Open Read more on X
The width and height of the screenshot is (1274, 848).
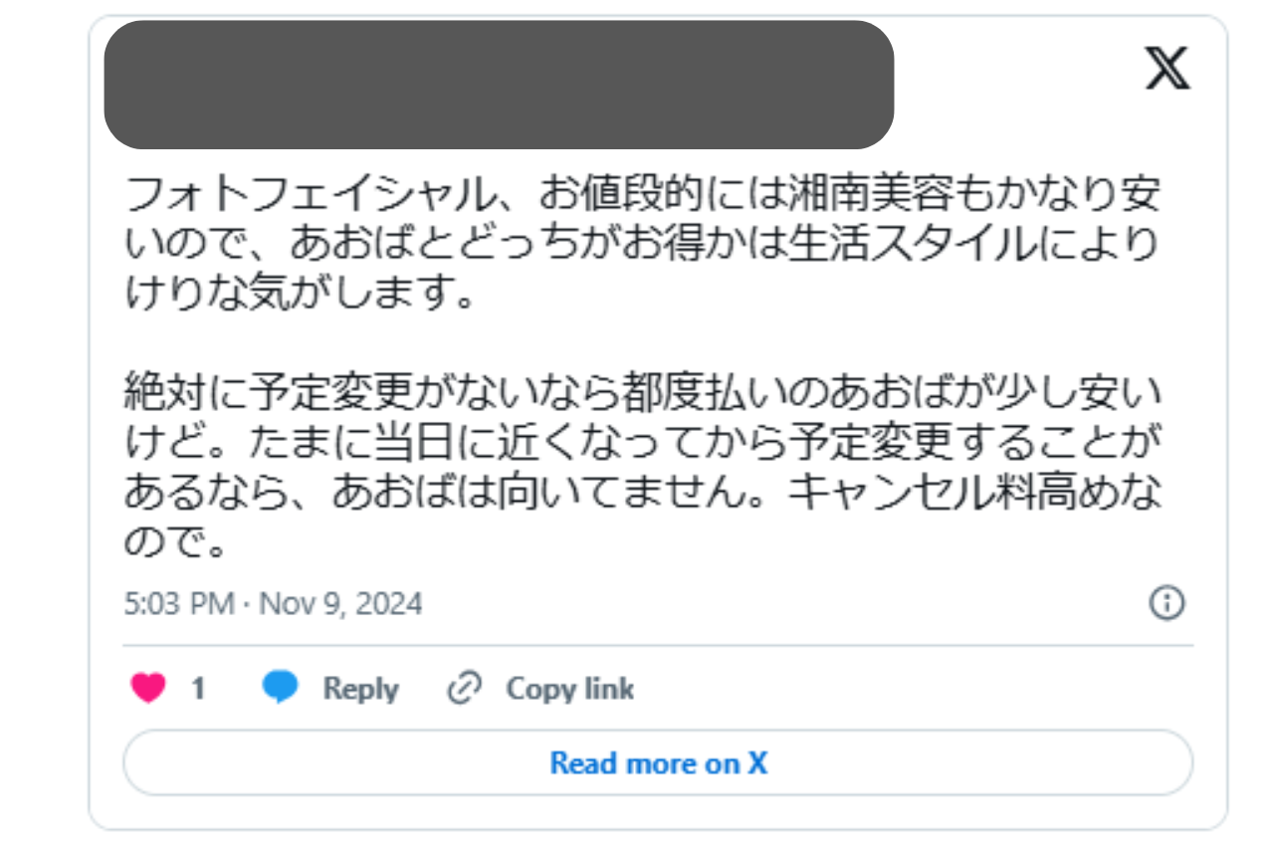[658, 763]
